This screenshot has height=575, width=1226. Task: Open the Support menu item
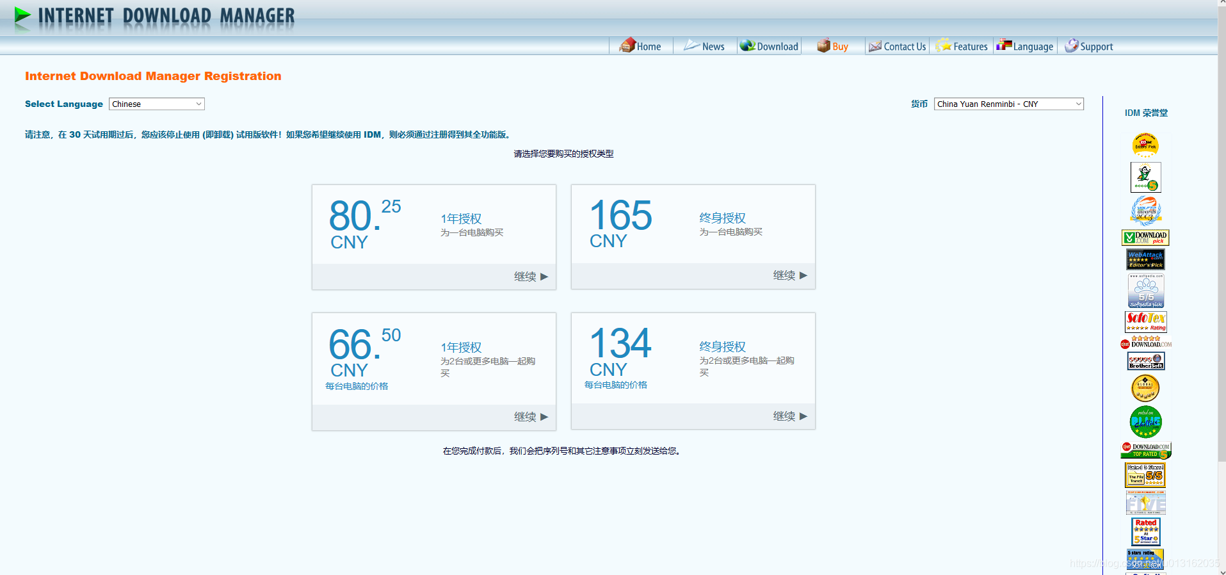point(1089,46)
